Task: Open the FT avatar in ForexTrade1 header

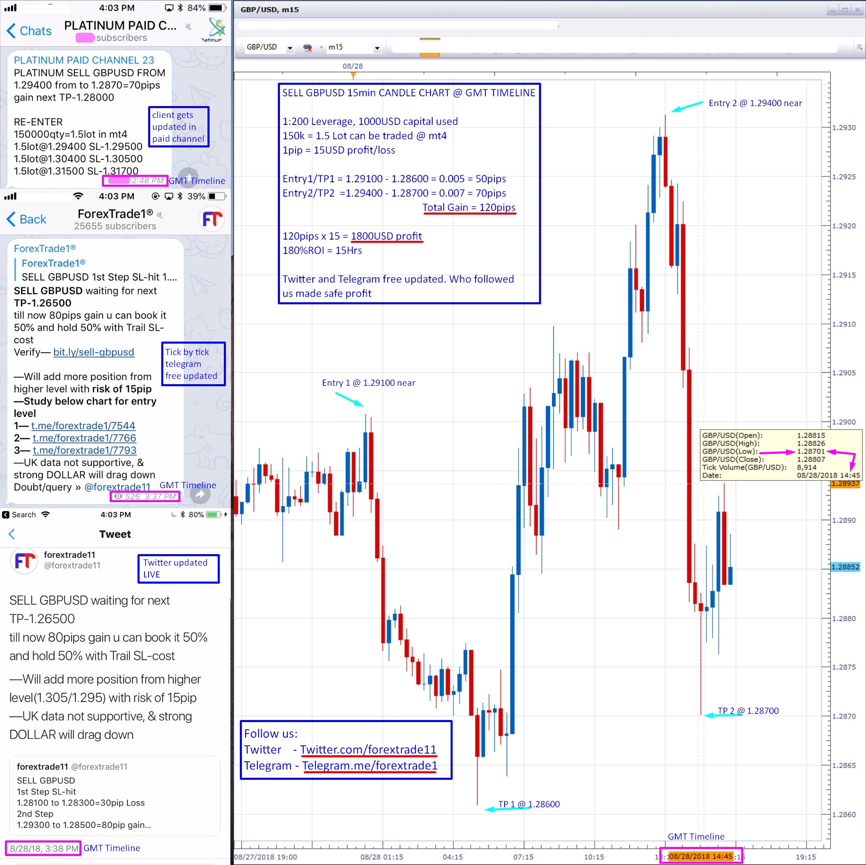Action: pos(212,219)
